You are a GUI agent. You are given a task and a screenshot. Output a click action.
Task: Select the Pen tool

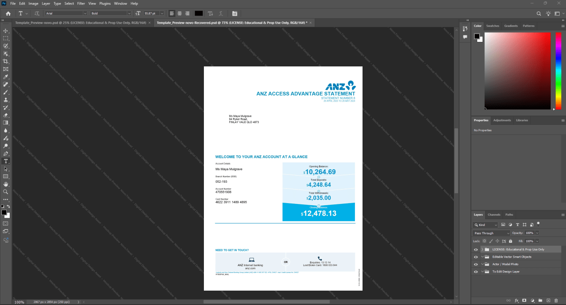point(5,154)
